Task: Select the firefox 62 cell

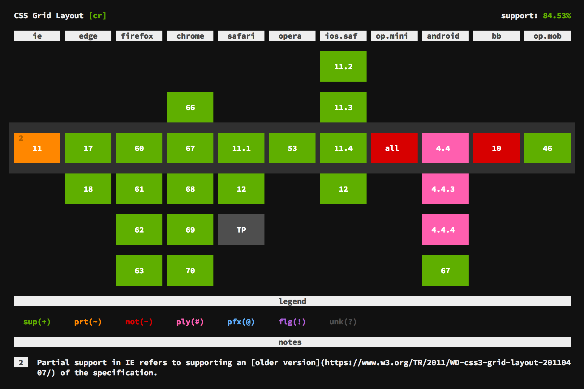Action: click(x=139, y=229)
